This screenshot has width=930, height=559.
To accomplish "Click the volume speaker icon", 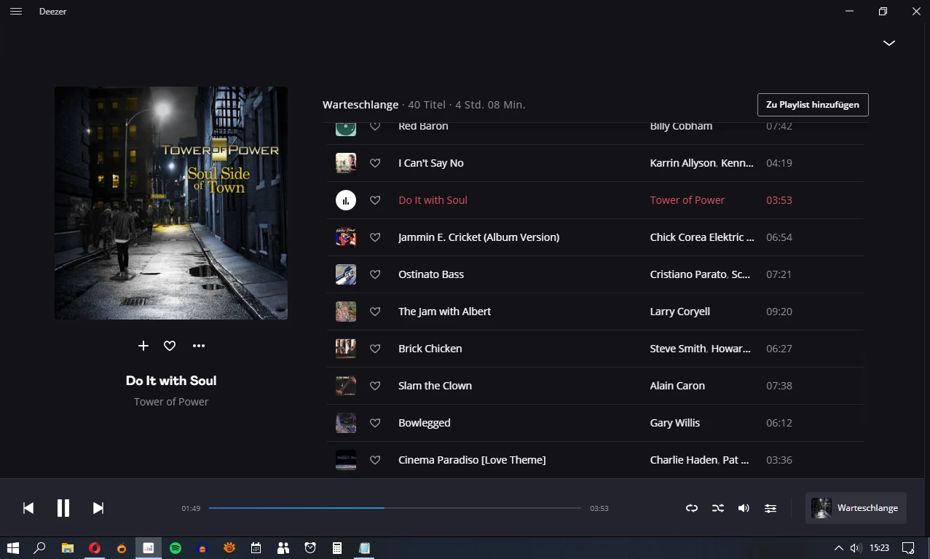I will 744,508.
